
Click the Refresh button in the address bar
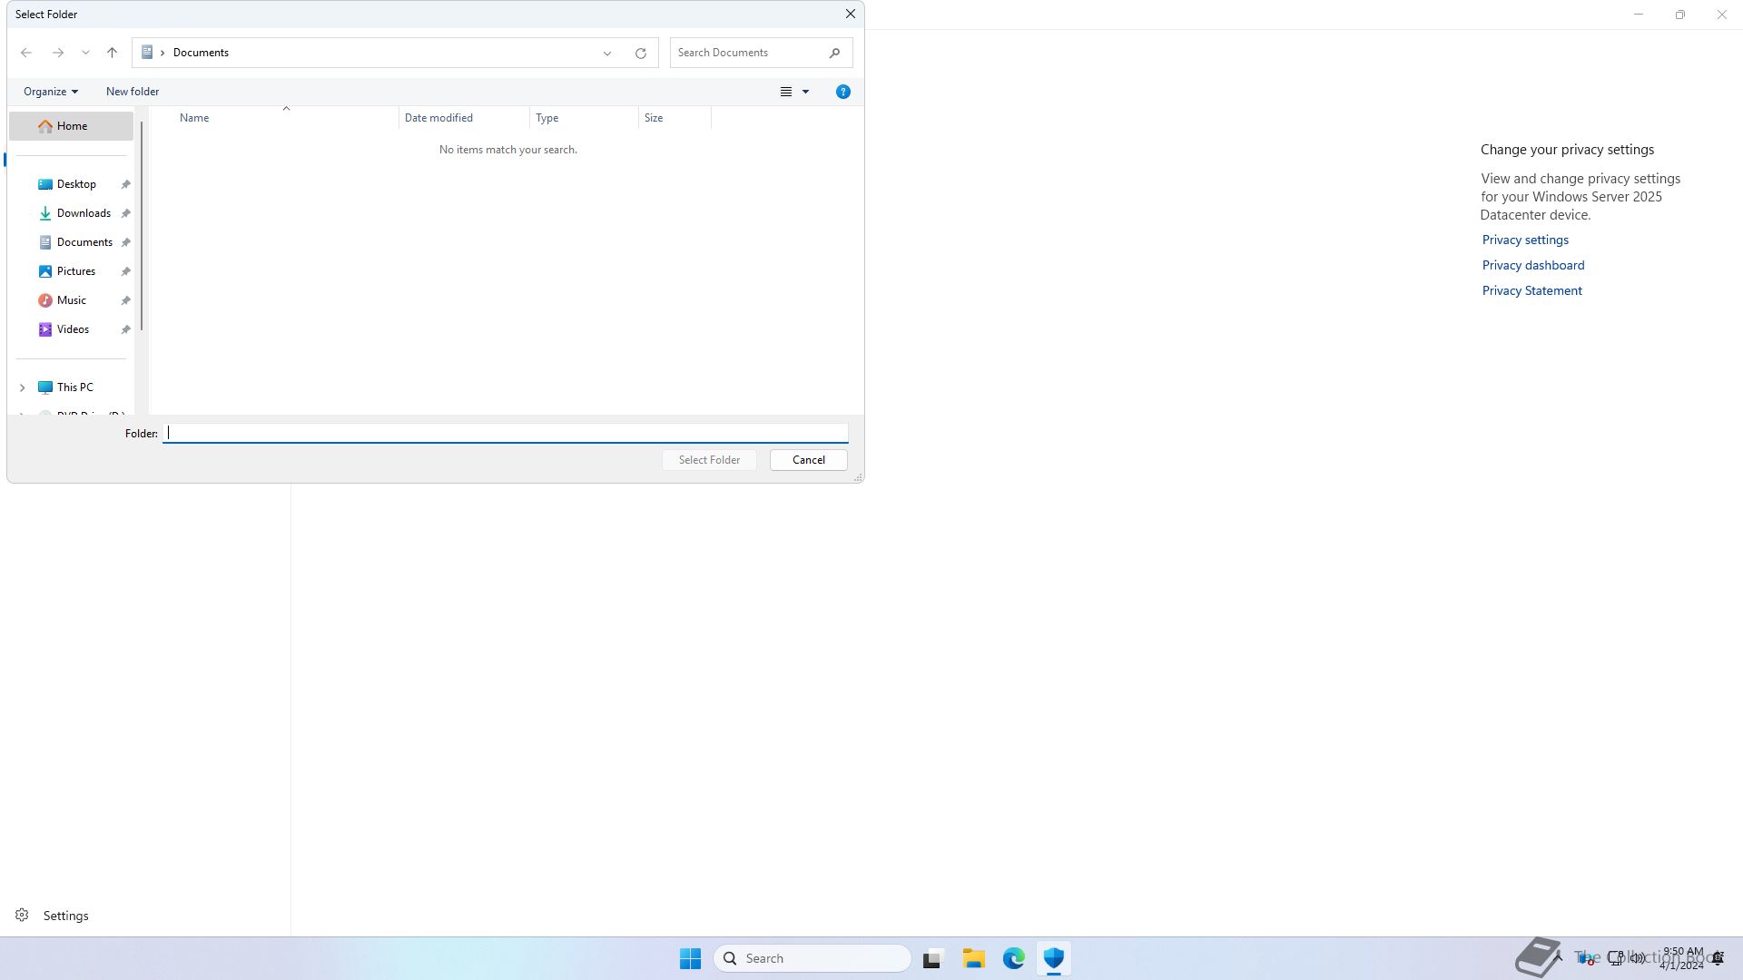(x=641, y=53)
